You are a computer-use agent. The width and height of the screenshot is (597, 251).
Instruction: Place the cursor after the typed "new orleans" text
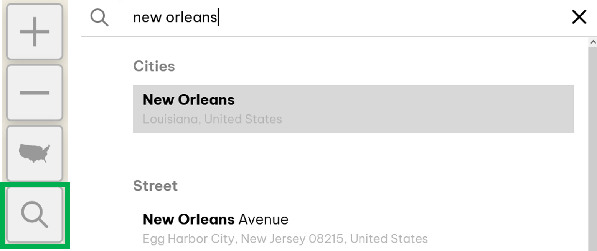[x=218, y=18]
